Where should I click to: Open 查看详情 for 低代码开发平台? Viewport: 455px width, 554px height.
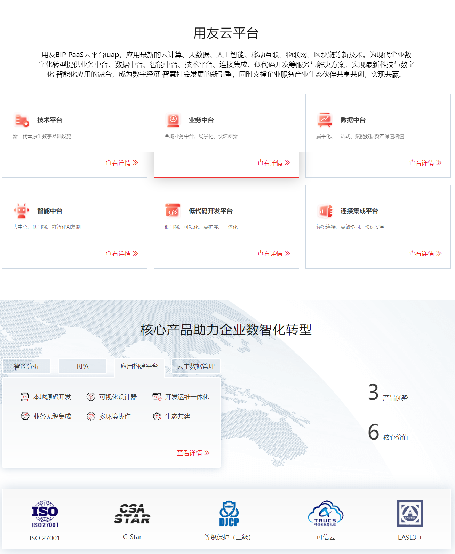(x=274, y=253)
